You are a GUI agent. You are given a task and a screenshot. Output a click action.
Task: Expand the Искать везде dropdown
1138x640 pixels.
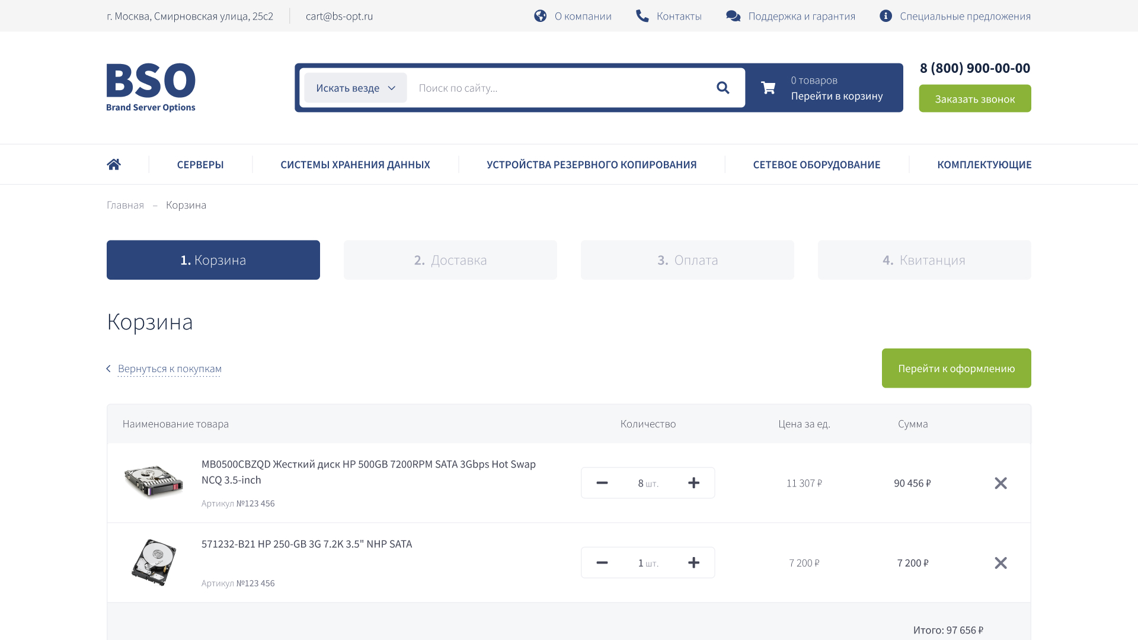(356, 88)
